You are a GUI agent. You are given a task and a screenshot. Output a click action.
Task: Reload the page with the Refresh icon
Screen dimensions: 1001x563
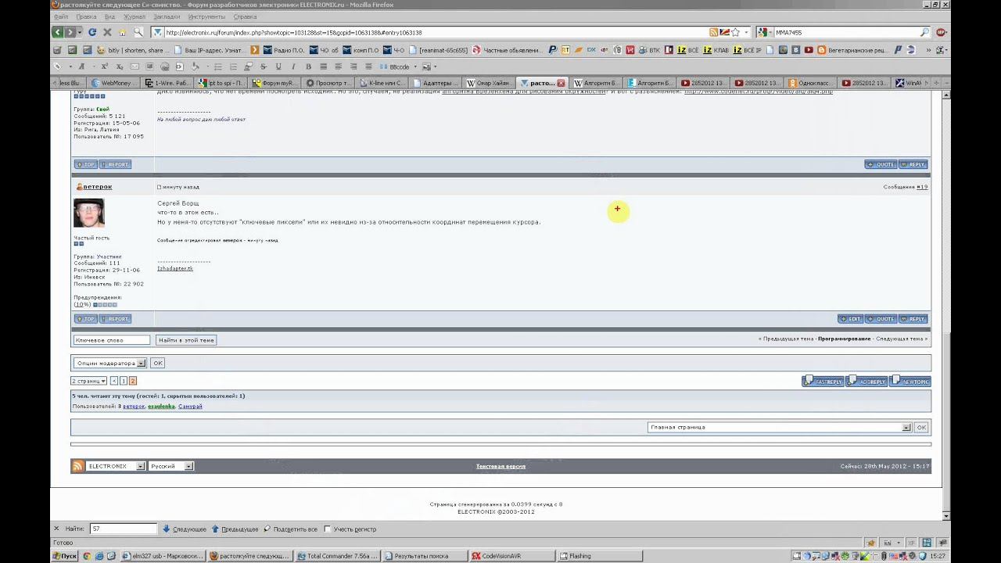92,32
